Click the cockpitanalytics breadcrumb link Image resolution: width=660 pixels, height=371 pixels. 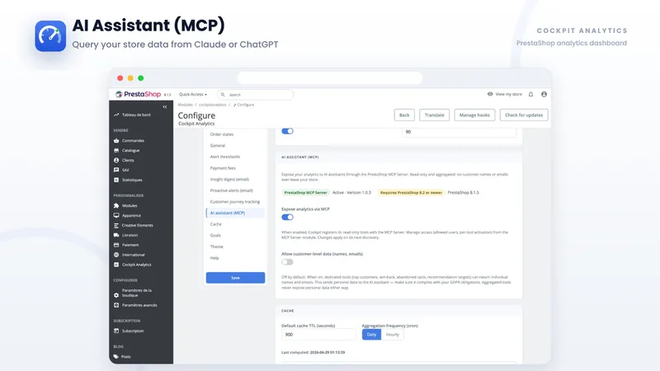[213, 105]
